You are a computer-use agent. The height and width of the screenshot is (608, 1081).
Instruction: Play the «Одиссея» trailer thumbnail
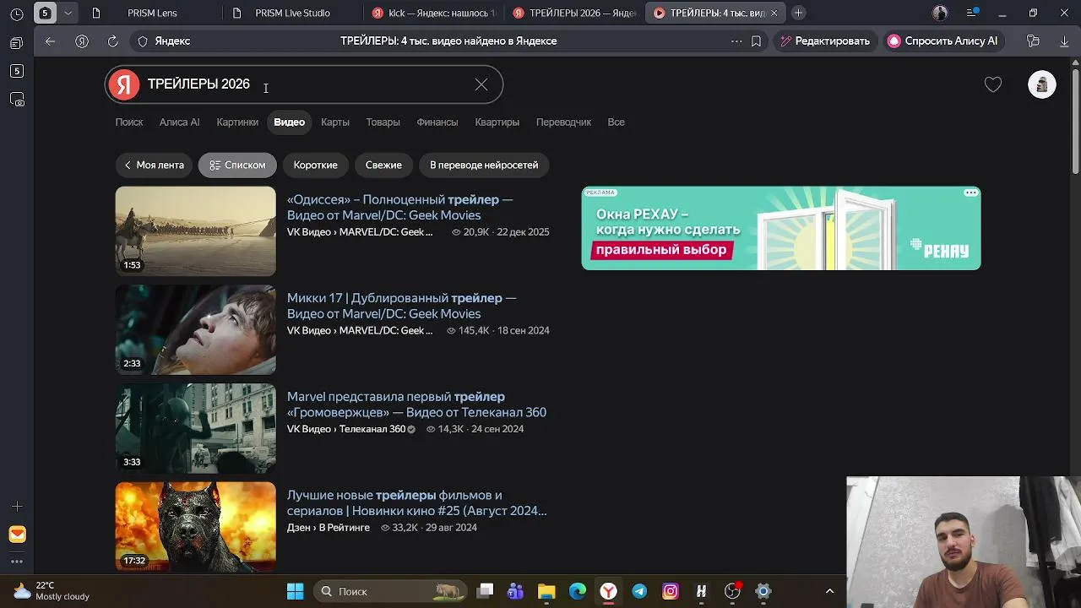tap(196, 231)
